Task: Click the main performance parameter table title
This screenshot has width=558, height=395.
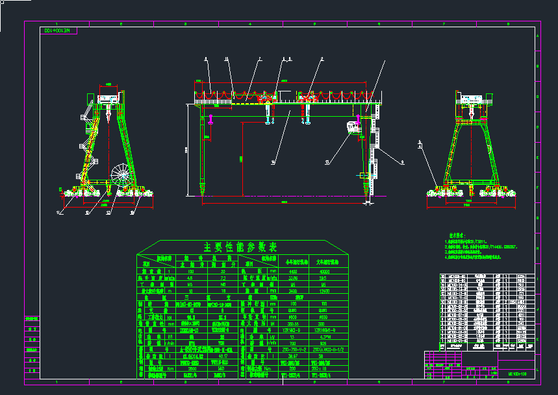Action: tap(241, 247)
